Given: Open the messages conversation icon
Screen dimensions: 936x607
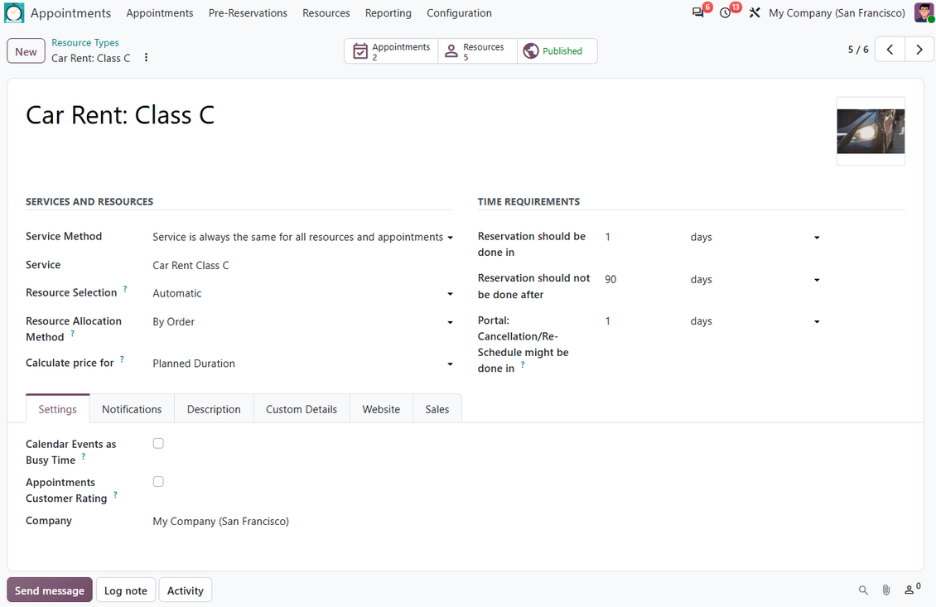Looking at the screenshot, I should [697, 12].
